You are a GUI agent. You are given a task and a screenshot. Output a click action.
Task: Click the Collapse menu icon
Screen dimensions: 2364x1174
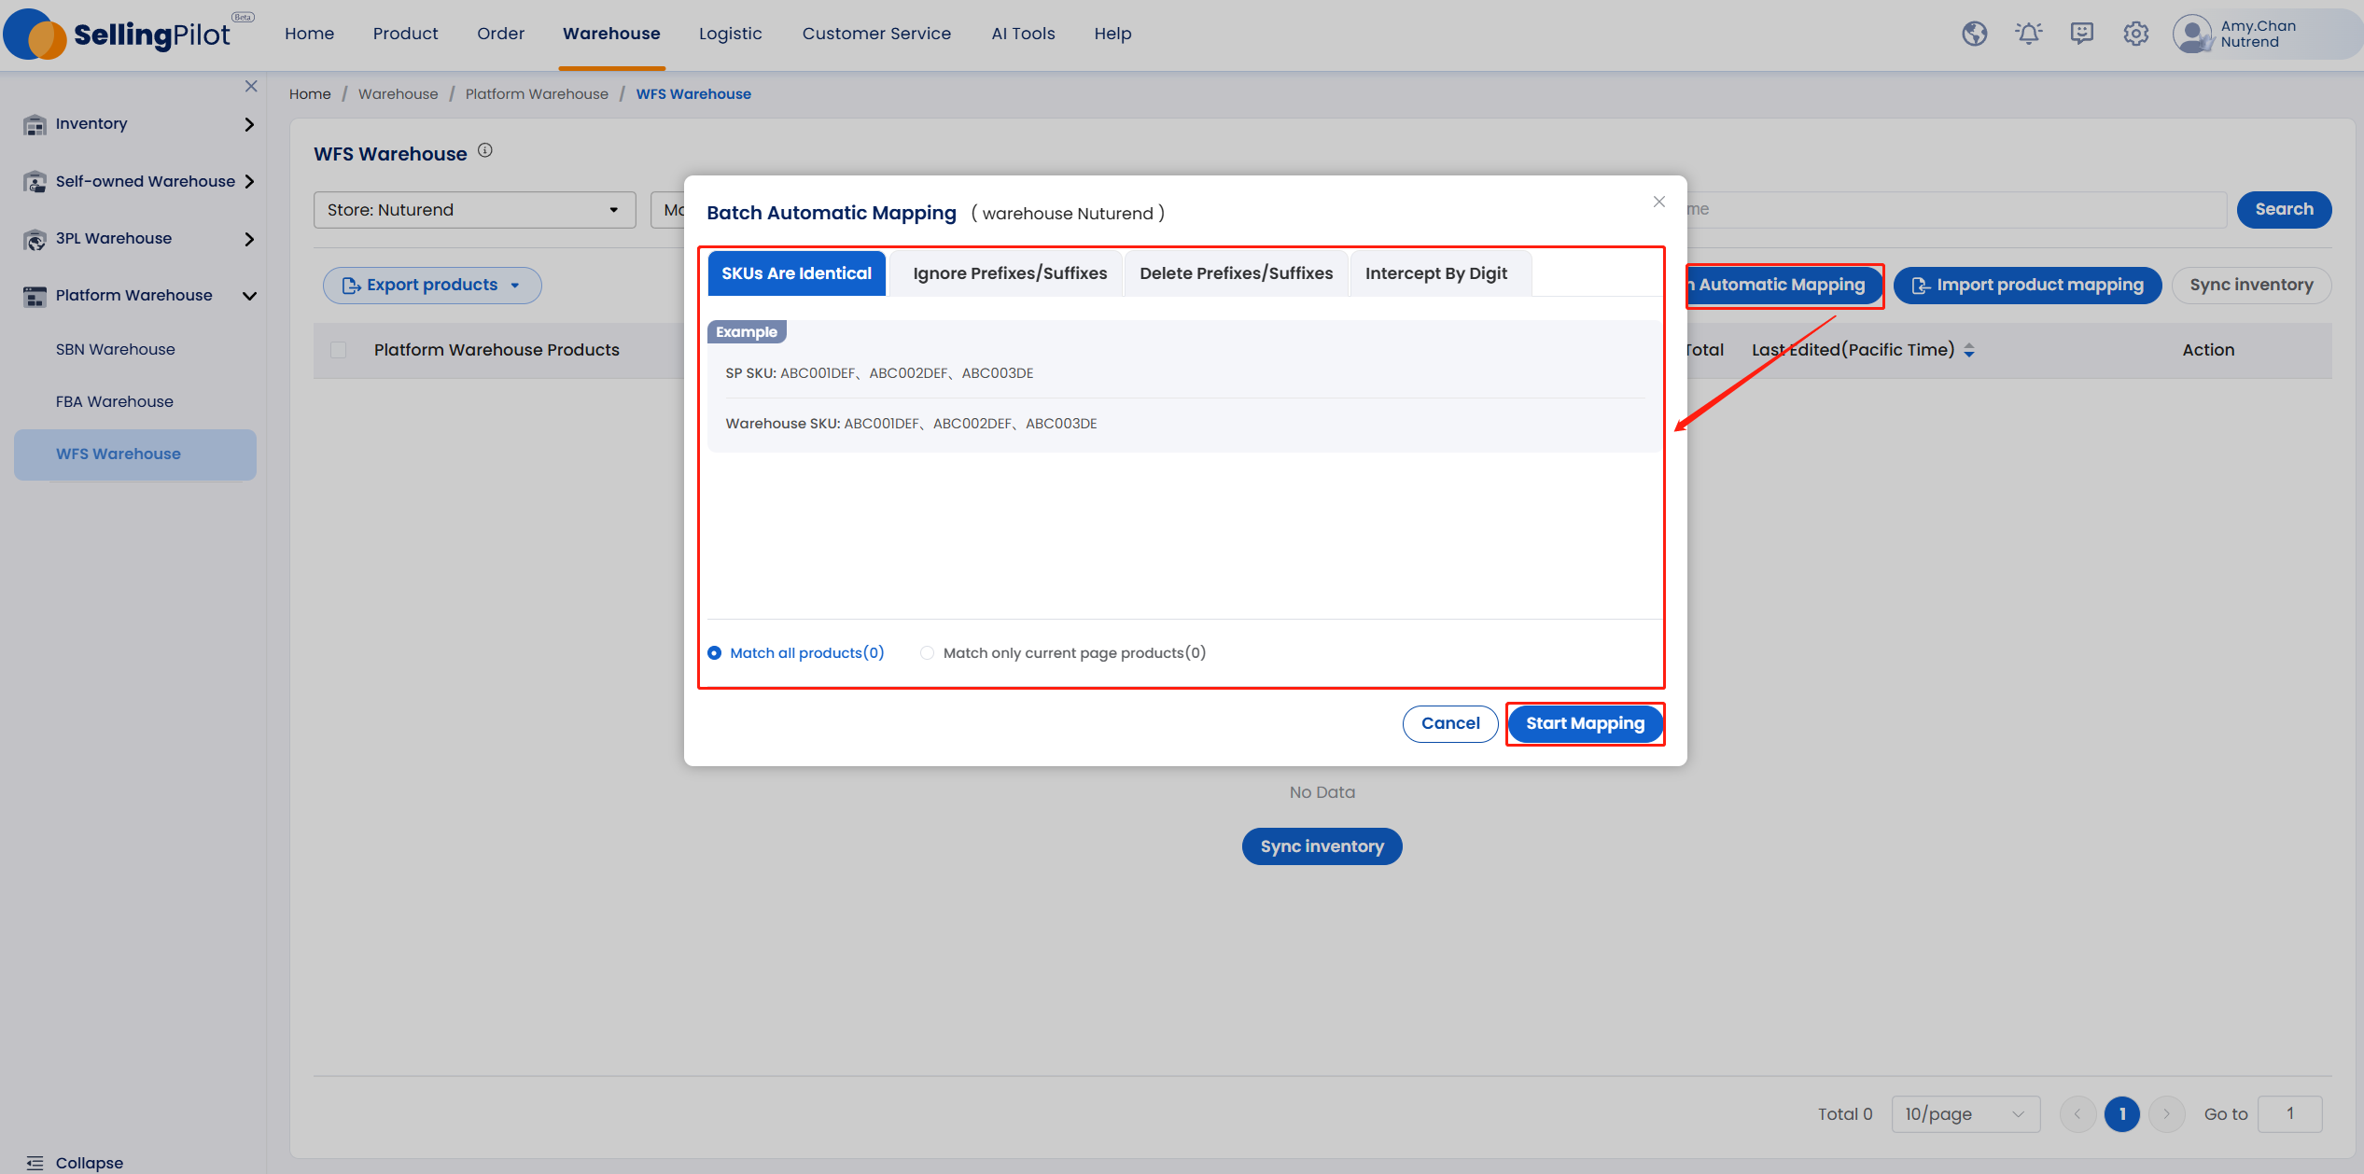[x=35, y=1163]
